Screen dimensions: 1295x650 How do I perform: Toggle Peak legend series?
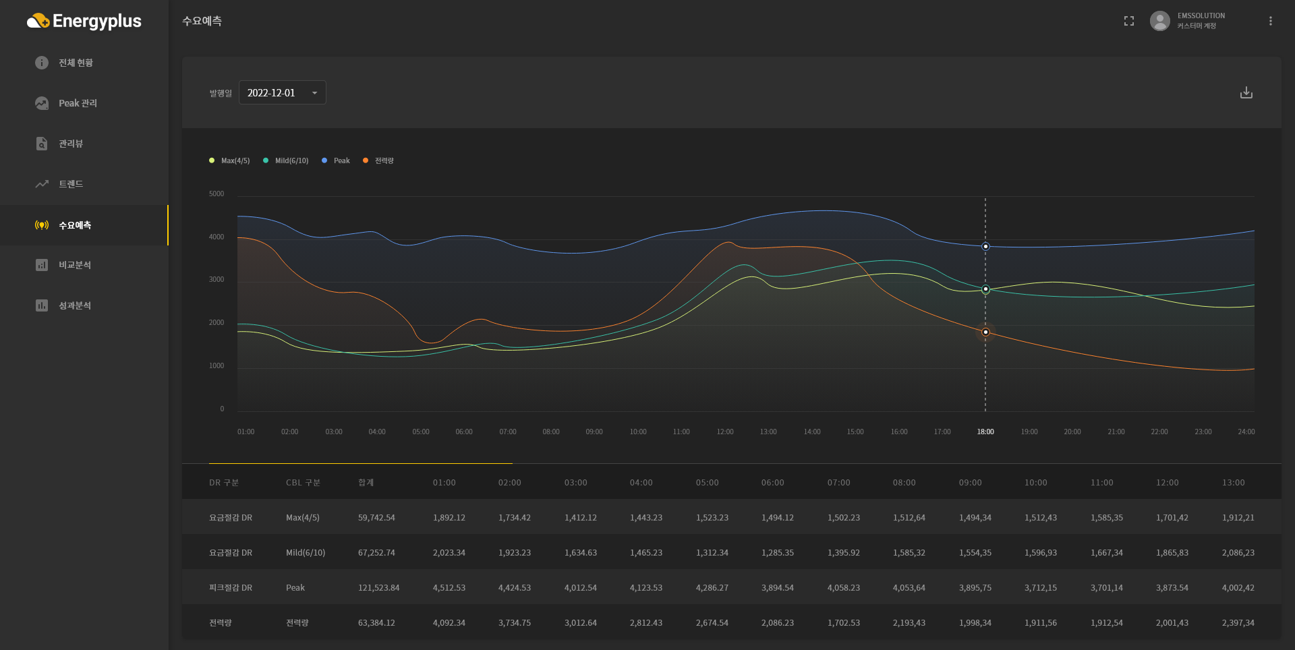click(336, 160)
